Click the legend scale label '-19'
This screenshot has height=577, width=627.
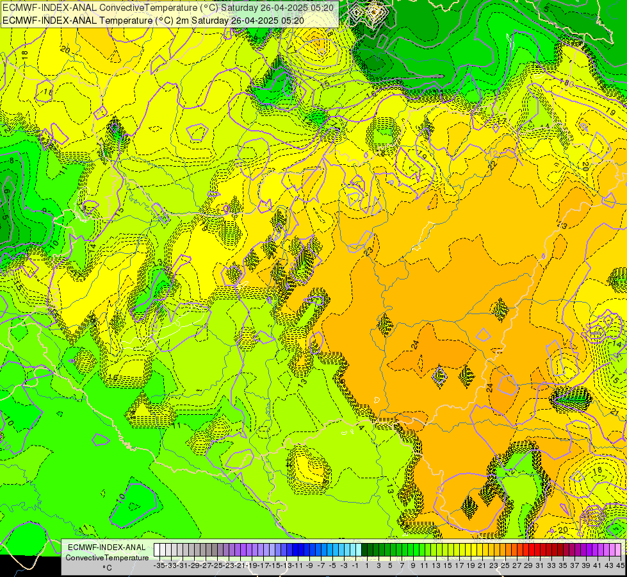[x=252, y=565]
